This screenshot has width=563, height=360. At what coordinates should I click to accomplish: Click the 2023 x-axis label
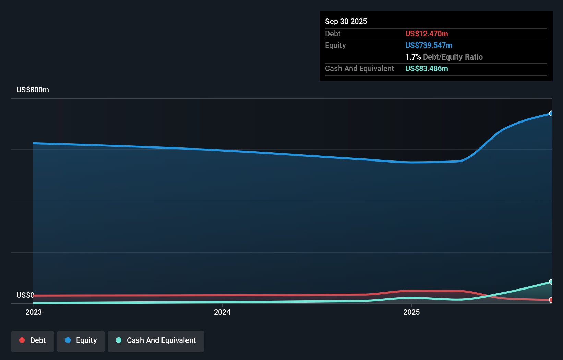(x=34, y=312)
